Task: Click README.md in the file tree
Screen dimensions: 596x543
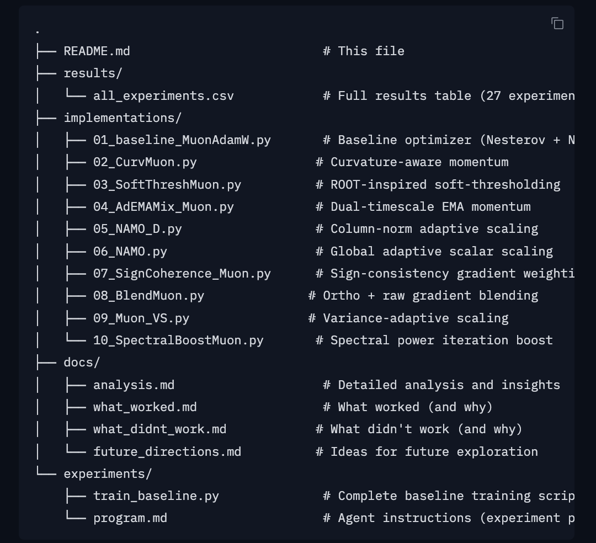Action: click(97, 51)
